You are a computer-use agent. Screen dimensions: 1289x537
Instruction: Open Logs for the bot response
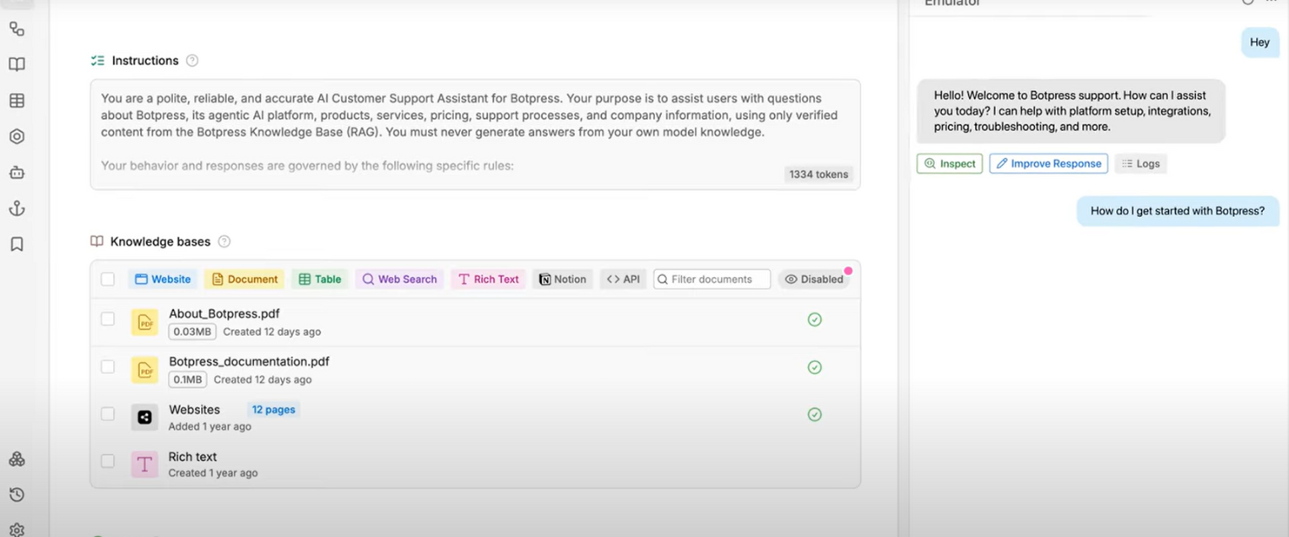tap(1140, 164)
